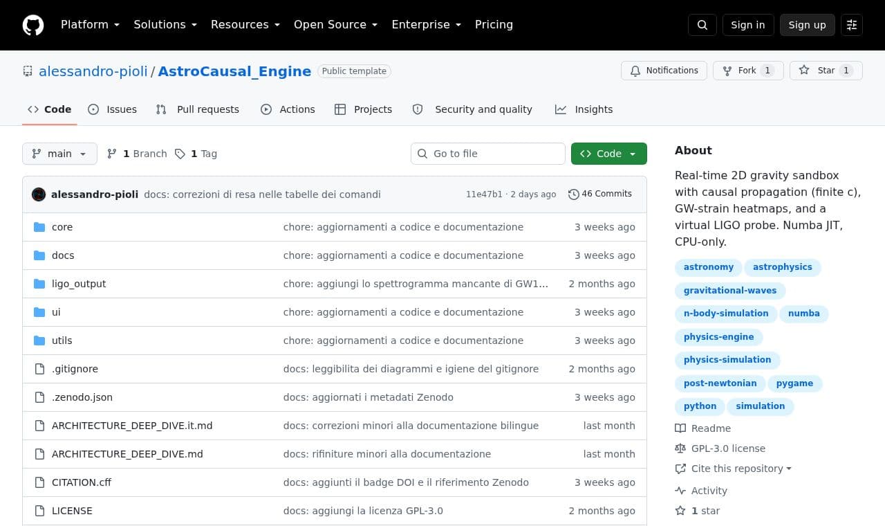Click the GitHub logo icon

pyautogui.click(x=33, y=25)
